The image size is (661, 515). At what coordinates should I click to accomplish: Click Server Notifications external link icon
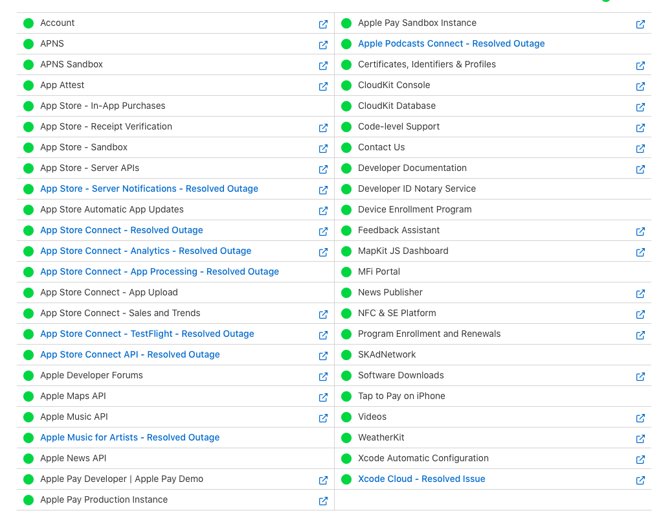pos(323,190)
